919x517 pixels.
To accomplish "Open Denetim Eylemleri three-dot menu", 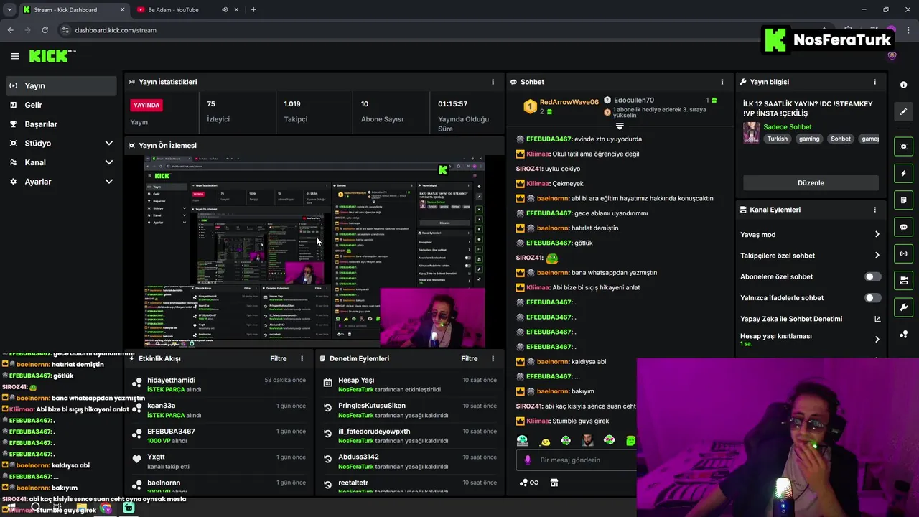I will (x=493, y=358).
